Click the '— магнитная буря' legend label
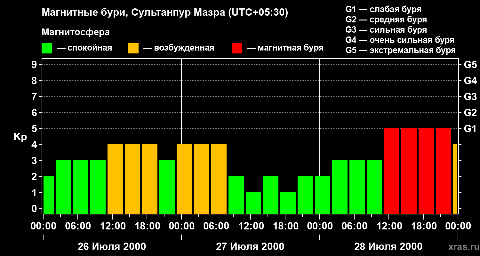 (285, 48)
